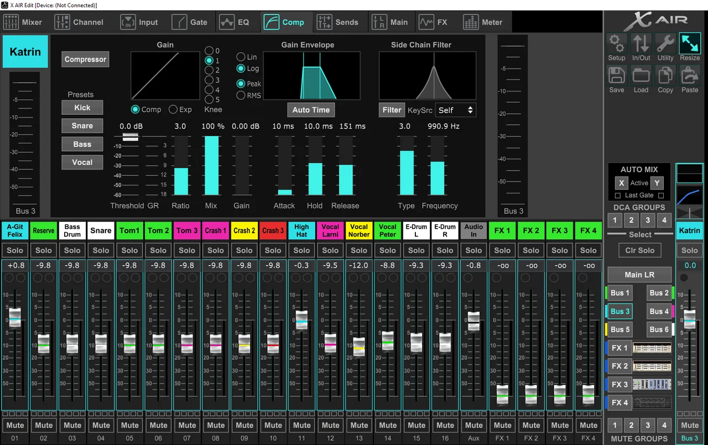The height and width of the screenshot is (445, 708).
Task: Select the Lin envelope radio button
Action: pos(241,57)
